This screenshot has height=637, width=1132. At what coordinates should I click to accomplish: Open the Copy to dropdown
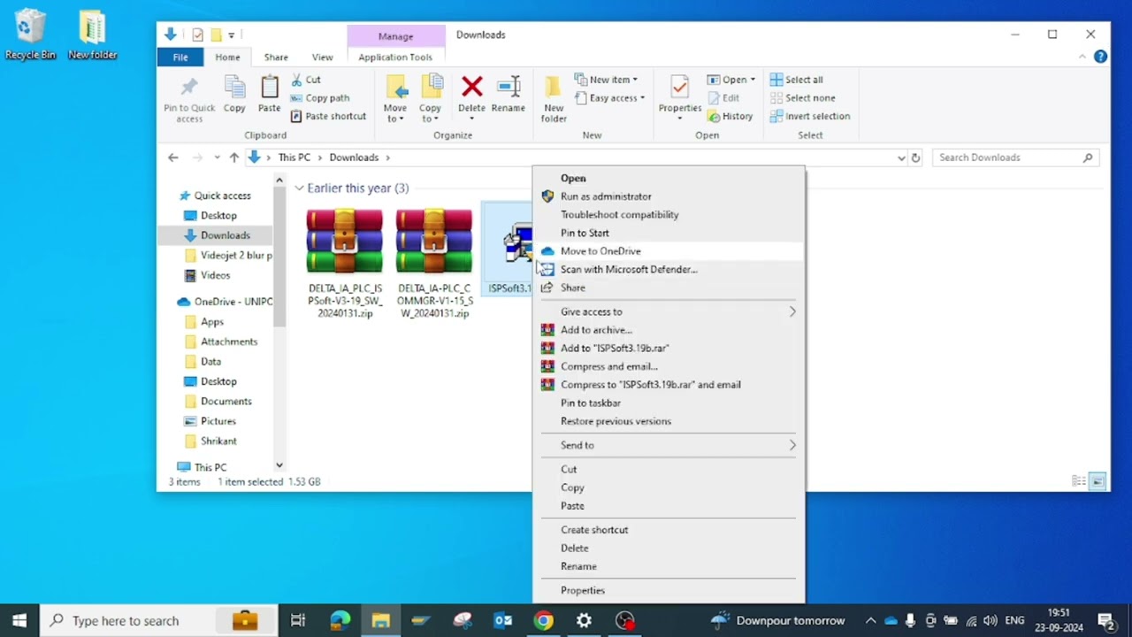430,99
